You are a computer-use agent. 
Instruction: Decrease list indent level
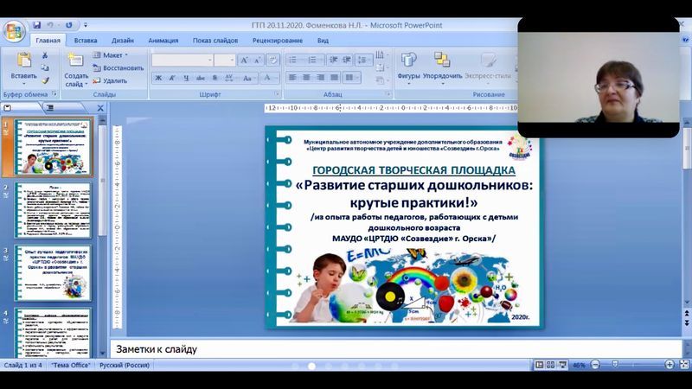333,60
